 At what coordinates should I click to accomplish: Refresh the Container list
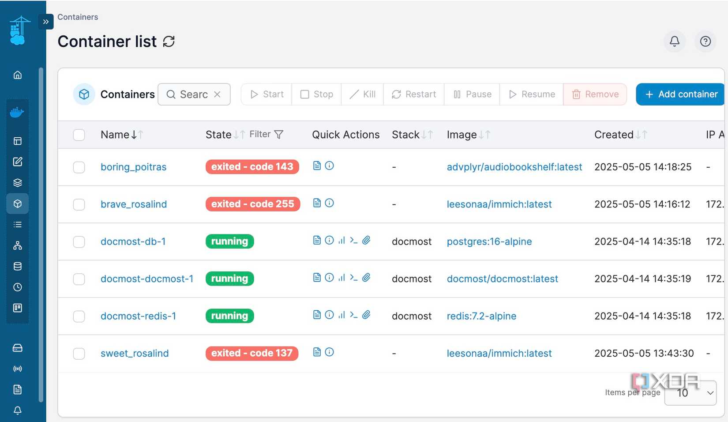pyautogui.click(x=169, y=41)
